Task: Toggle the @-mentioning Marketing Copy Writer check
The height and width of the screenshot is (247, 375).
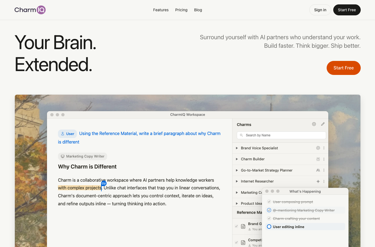Action: [269, 210]
